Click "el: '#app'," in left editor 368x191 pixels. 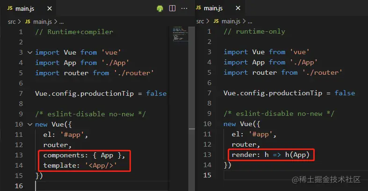pyautogui.click(x=65, y=135)
